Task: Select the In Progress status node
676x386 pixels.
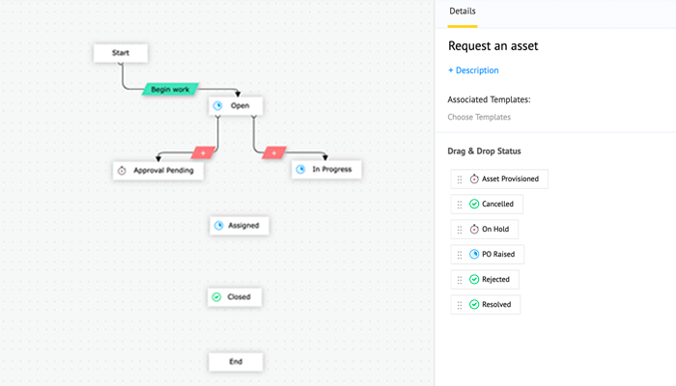Action: [x=327, y=169]
